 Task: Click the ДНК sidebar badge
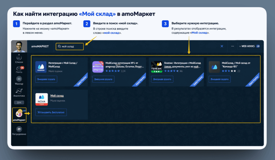coord(19,102)
